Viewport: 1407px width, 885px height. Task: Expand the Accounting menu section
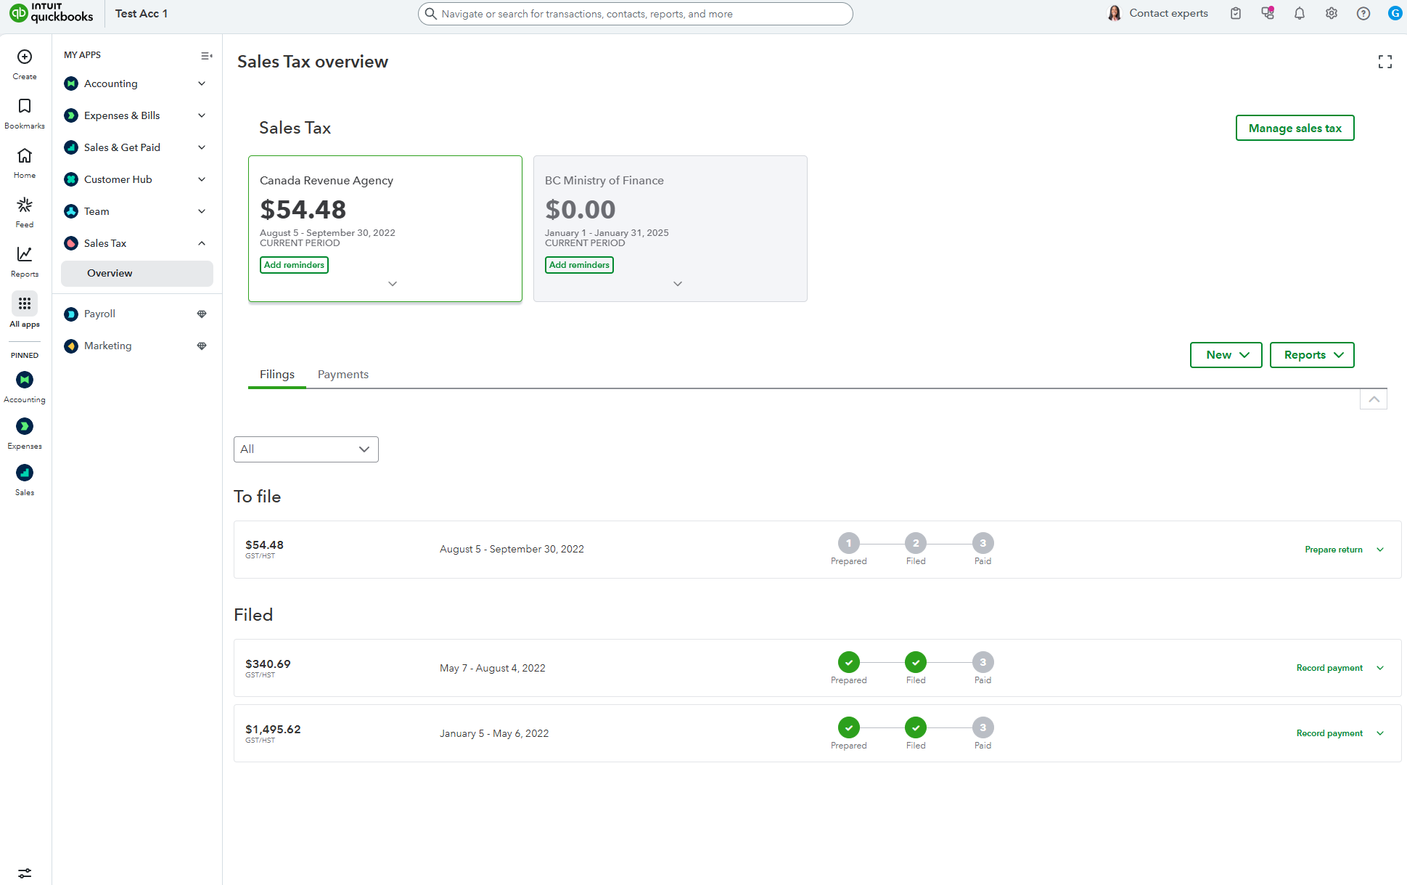202,84
